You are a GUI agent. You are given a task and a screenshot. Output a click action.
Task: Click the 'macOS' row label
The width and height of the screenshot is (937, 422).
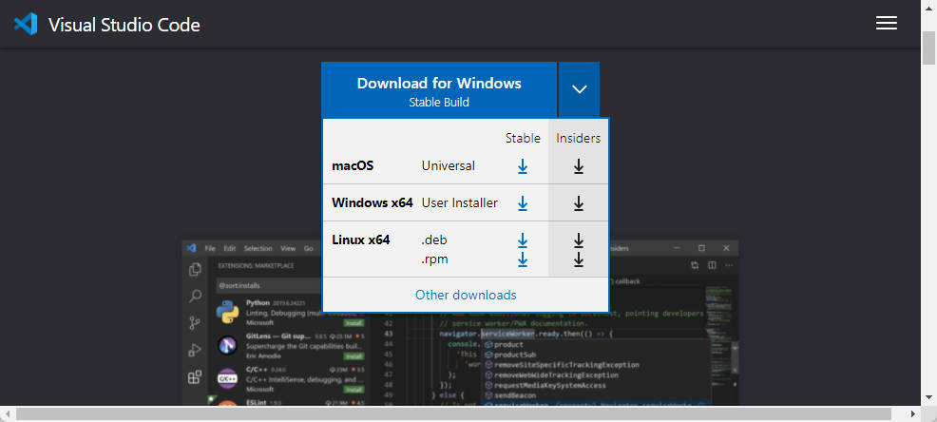pyautogui.click(x=353, y=165)
